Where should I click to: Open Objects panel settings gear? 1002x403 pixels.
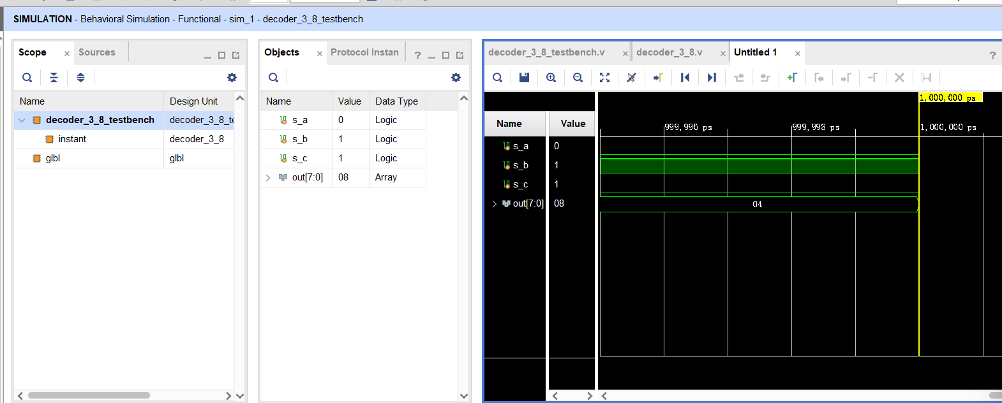(x=456, y=77)
